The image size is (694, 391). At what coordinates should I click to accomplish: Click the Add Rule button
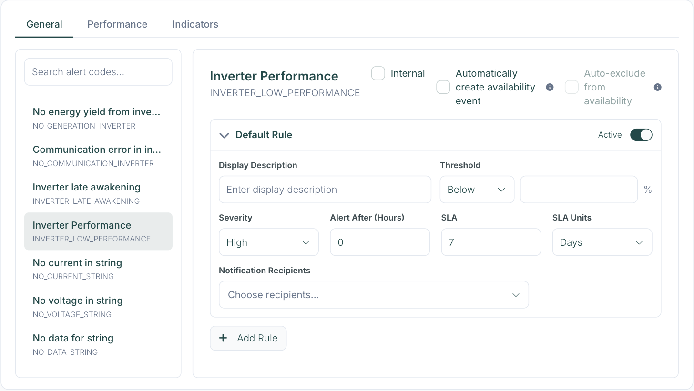(x=248, y=338)
